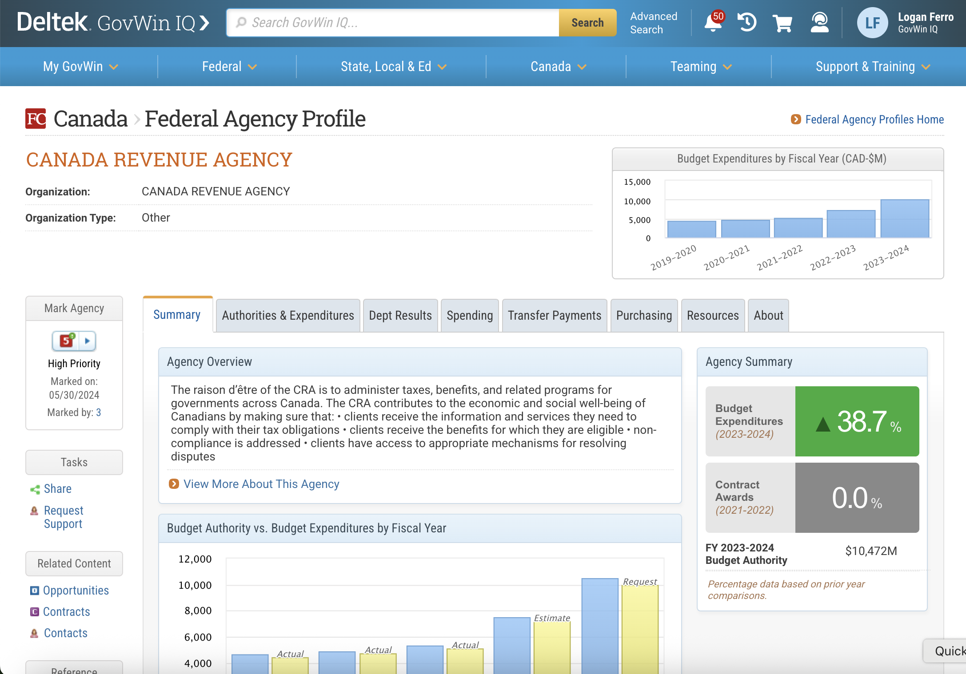Click the Tasks panel header

click(x=74, y=462)
